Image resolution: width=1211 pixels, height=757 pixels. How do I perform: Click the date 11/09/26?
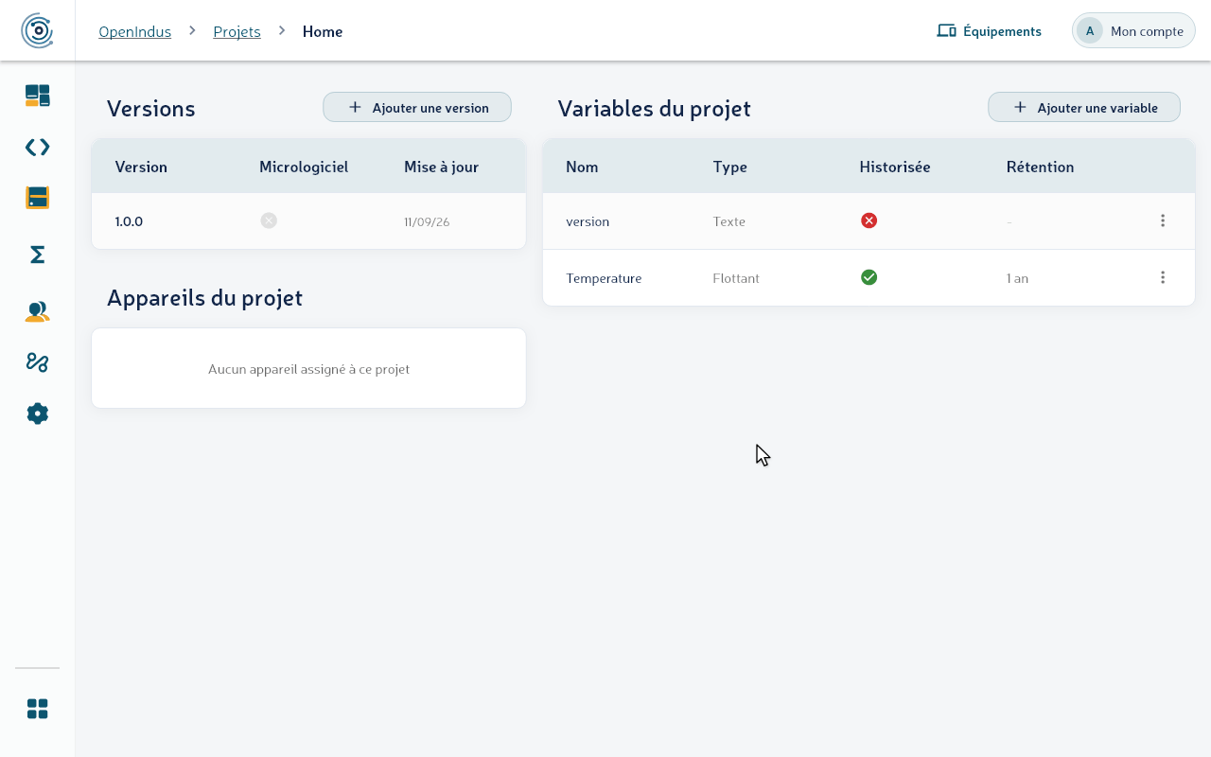tap(427, 222)
